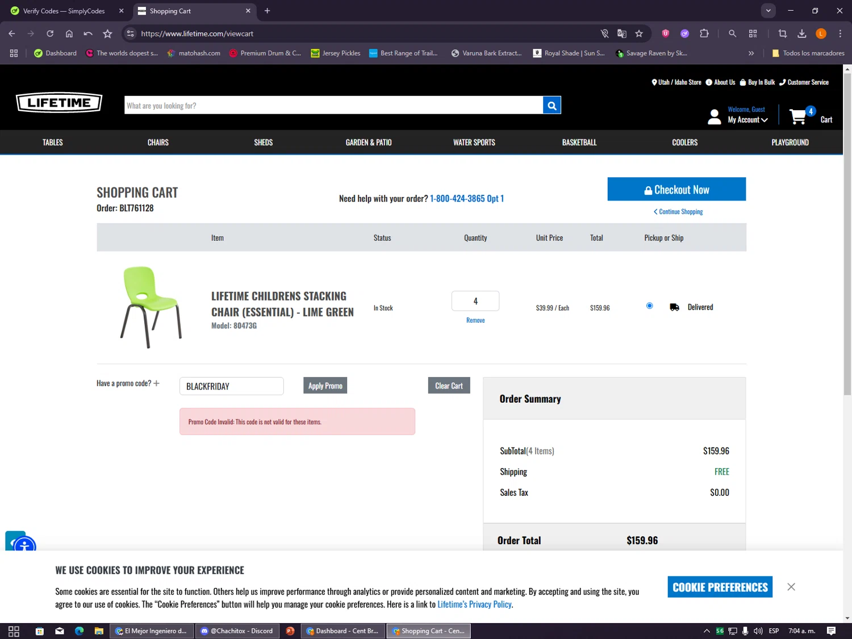The width and height of the screenshot is (852, 639).
Task: Expand the My Account dropdown
Action: coord(747,120)
